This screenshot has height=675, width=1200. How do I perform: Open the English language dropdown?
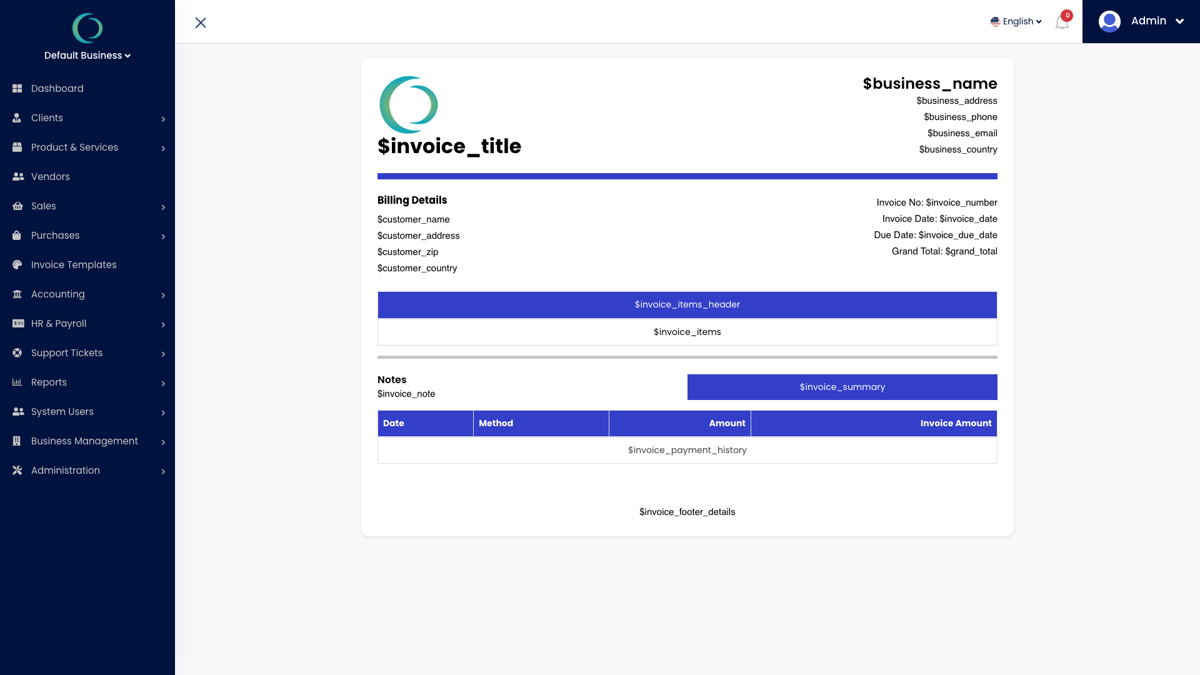[1016, 21]
